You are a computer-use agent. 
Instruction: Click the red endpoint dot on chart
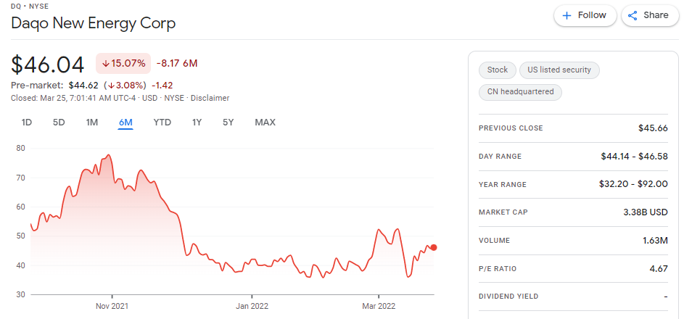434,247
